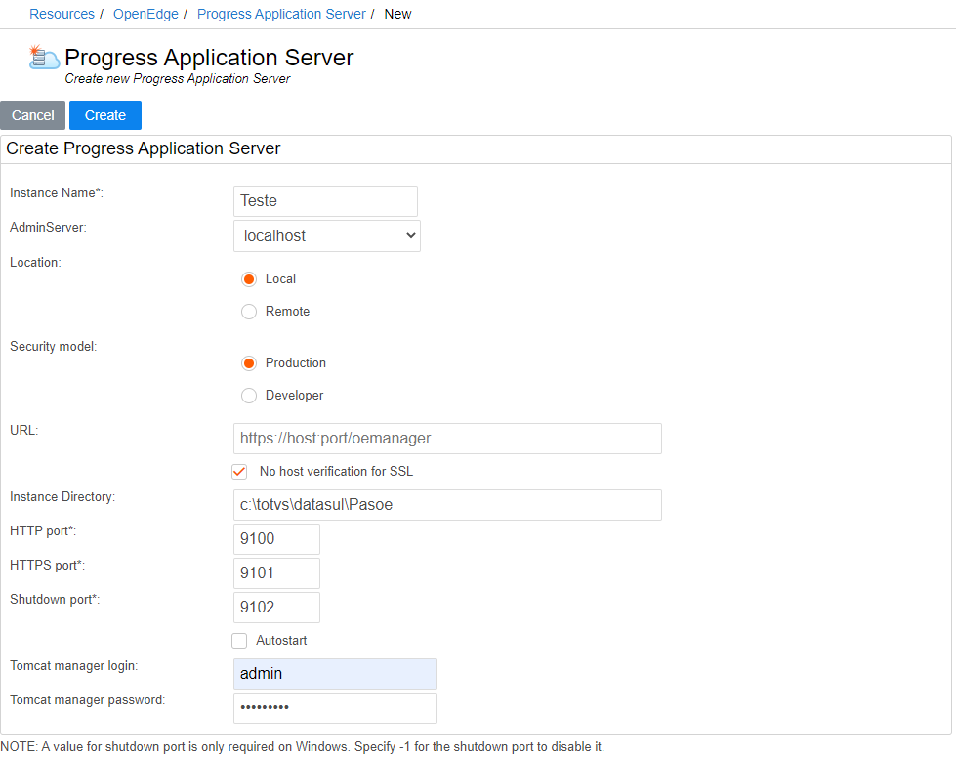This screenshot has height=760, width=956.
Task: Go to the OpenEdge breadcrumb link
Action: point(145,14)
